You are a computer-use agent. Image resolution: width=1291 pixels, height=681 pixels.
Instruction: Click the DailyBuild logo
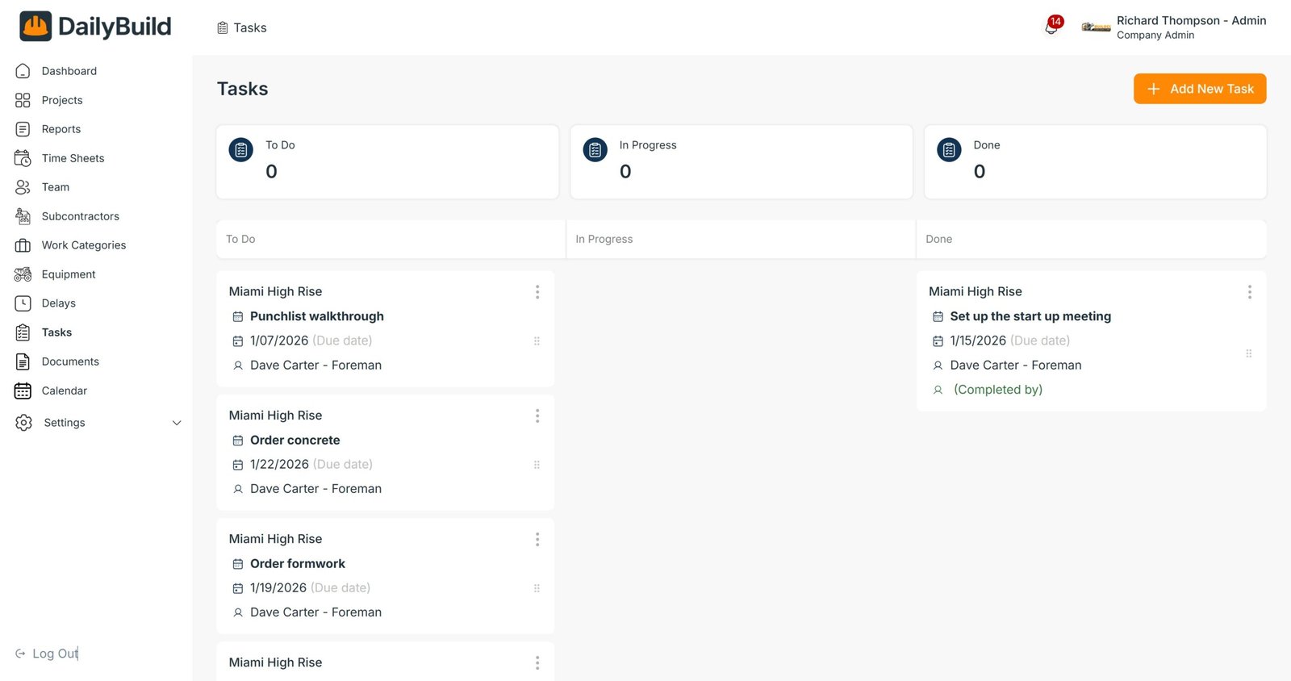[95, 27]
